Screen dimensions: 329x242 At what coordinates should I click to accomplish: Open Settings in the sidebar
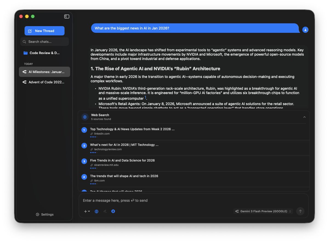(x=44, y=215)
